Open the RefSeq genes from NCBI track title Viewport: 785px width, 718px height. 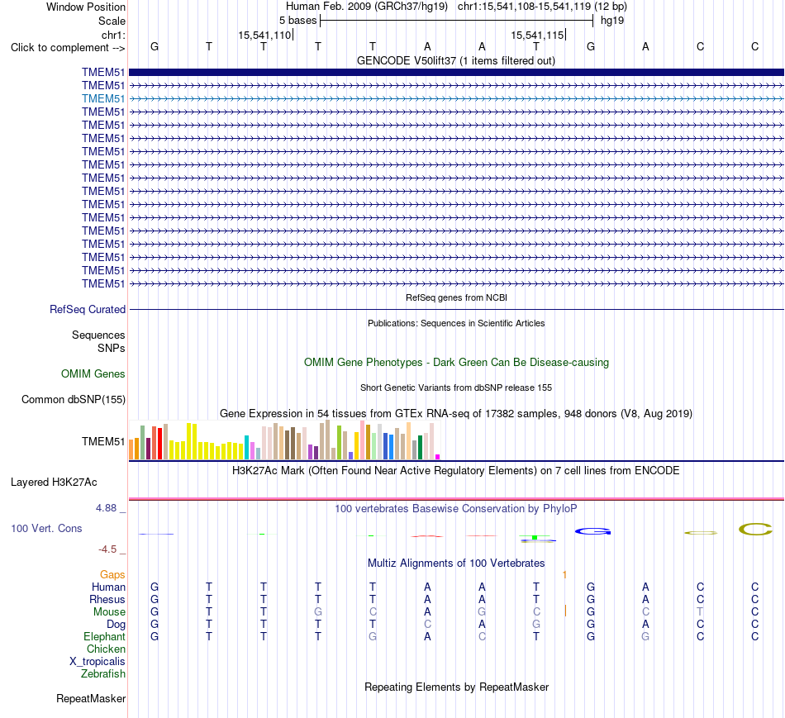pyautogui.click(x=456, y=297)
